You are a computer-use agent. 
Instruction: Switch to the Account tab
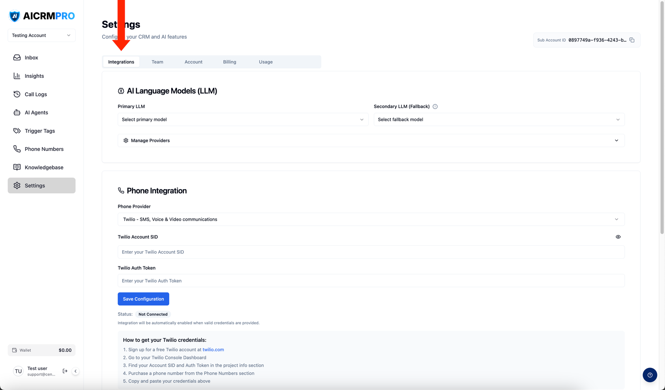click(x=193, y=62)
